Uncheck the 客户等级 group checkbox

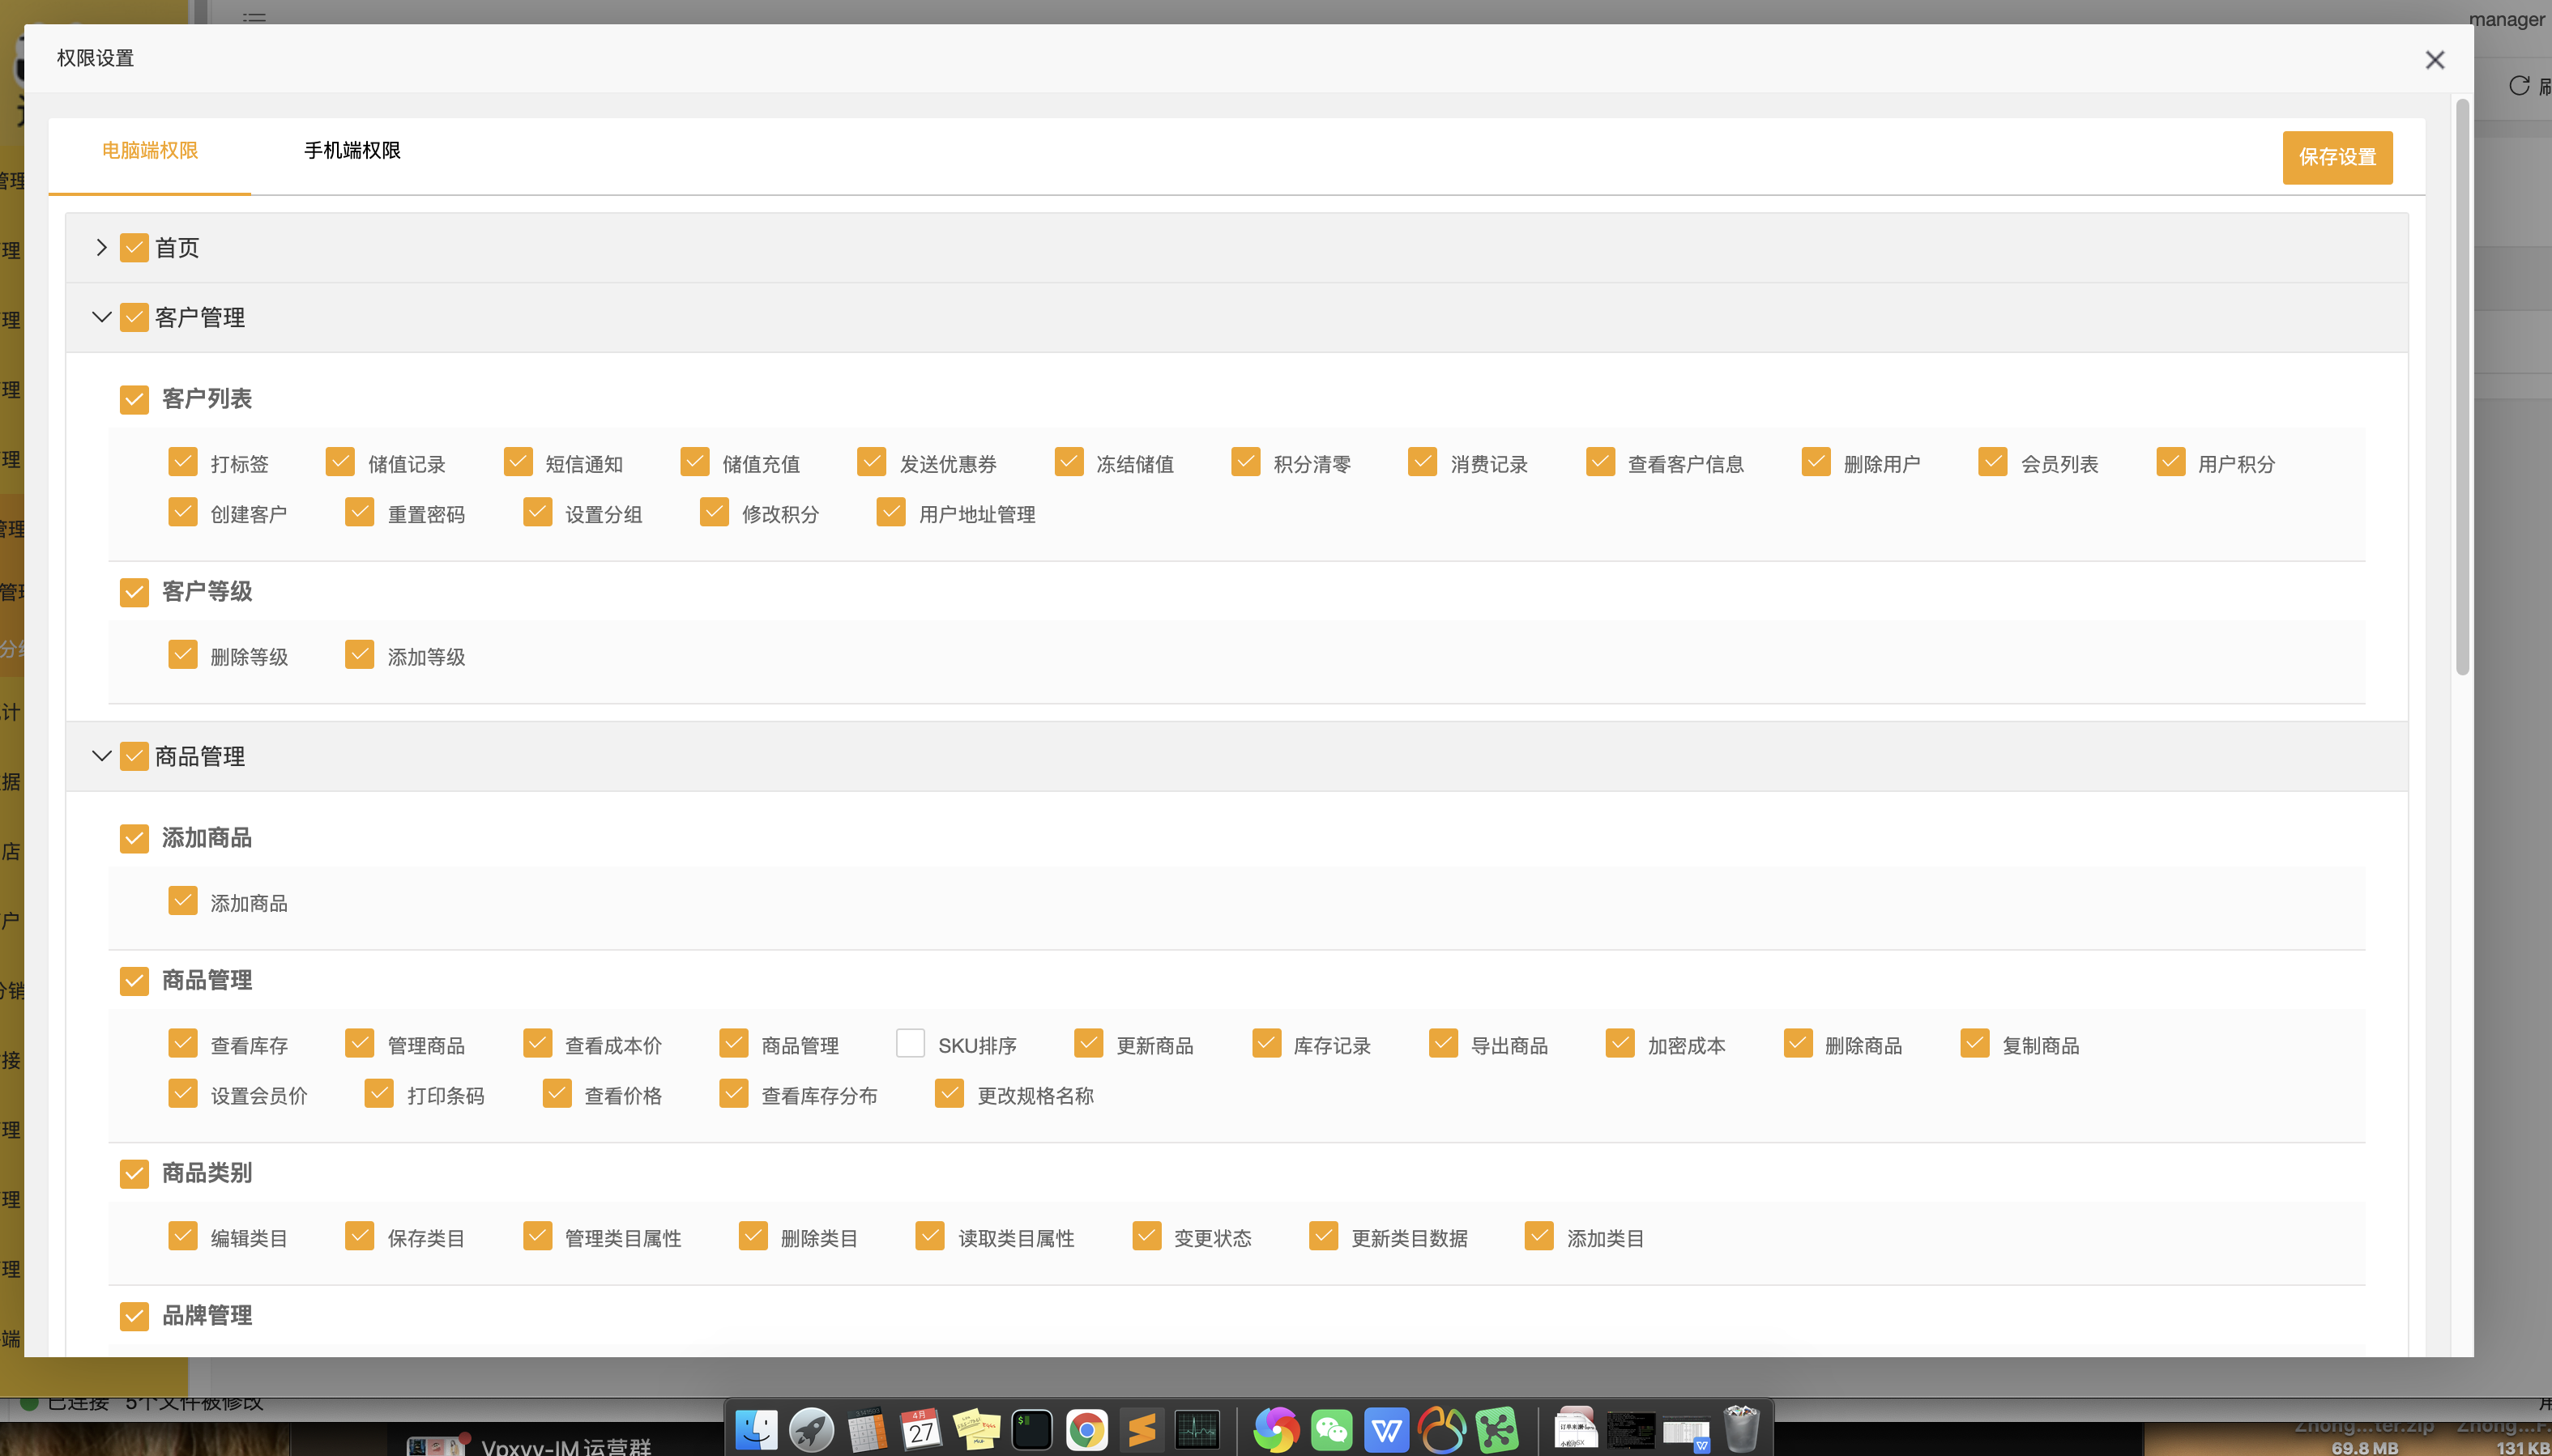click(134, 592)
